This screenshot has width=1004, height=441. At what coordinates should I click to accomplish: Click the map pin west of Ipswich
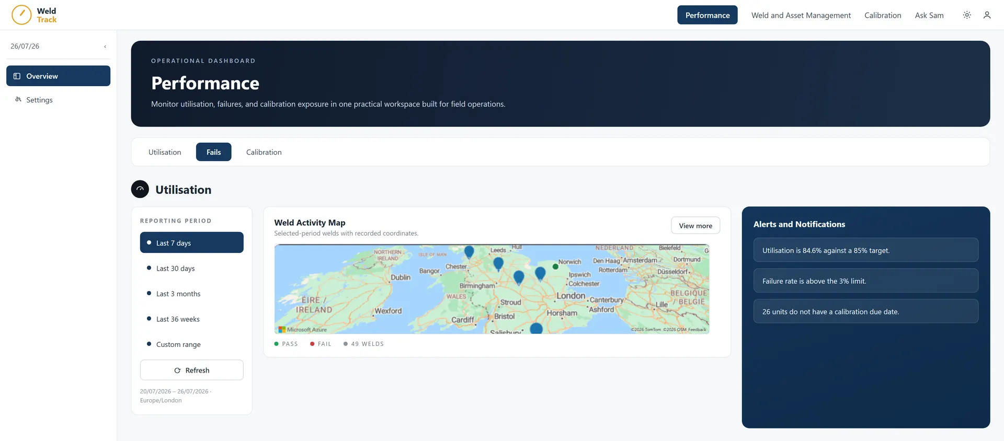click(x=540, y=273)
